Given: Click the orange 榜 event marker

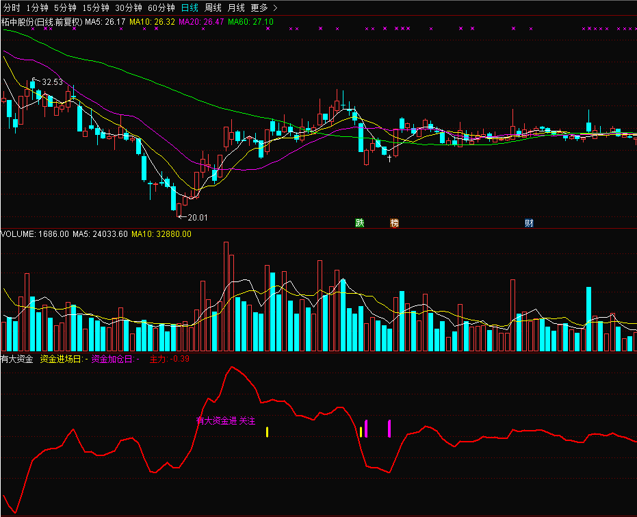Looking at the screenshot, I should pyautogui.click(x=394, y=223).
